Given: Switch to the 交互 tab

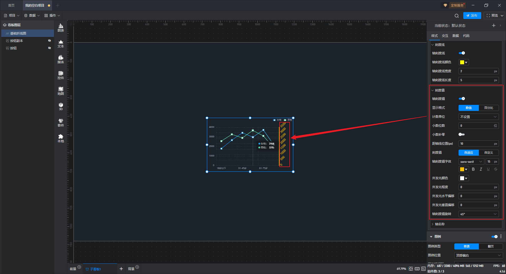Looking at the screenshot, I should click(x=445, y=36).
